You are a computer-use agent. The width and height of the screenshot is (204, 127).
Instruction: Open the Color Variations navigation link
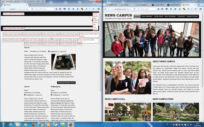coord(147,17)
